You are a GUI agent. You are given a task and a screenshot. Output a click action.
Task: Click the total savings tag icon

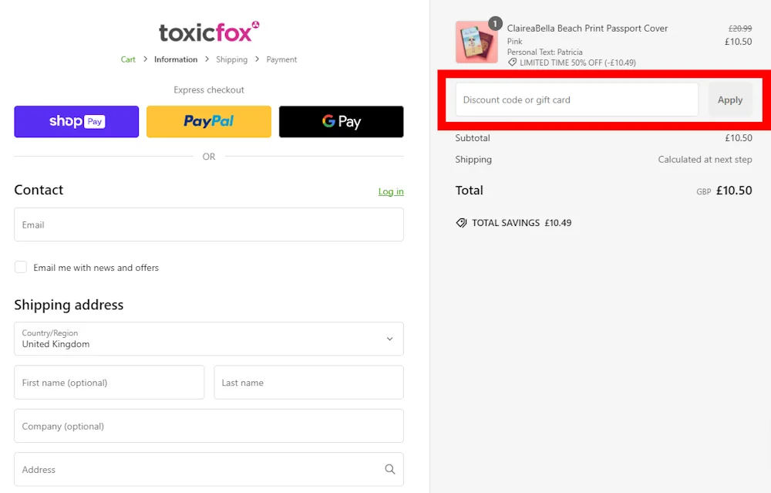pos(461,223)
